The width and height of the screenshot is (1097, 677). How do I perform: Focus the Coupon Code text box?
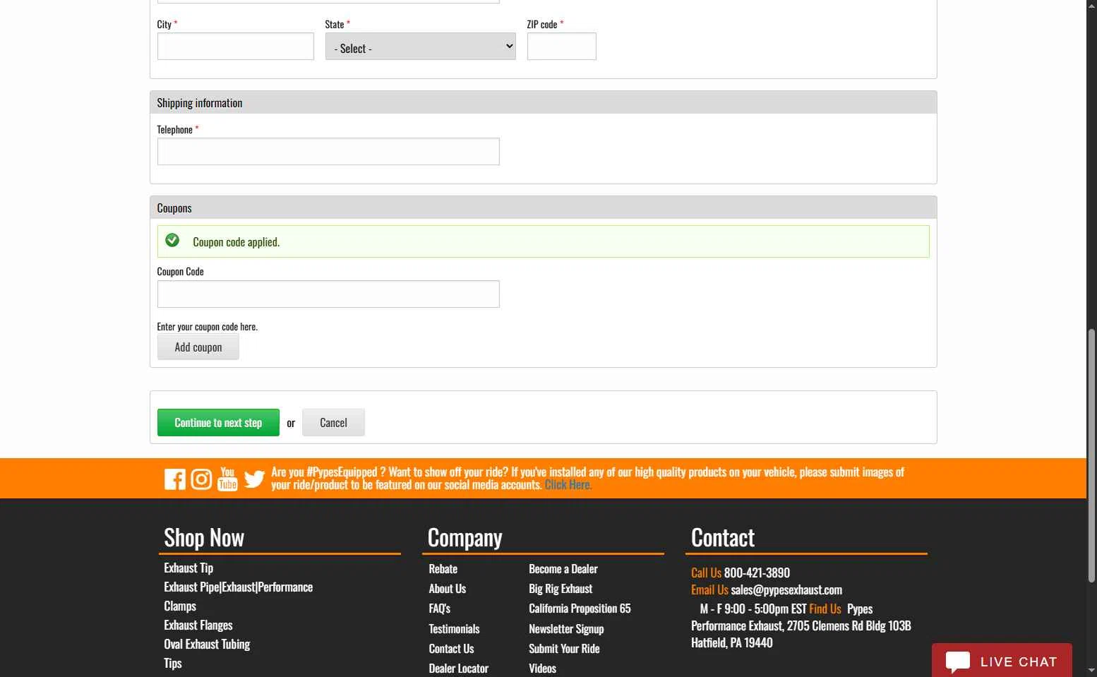328,294
